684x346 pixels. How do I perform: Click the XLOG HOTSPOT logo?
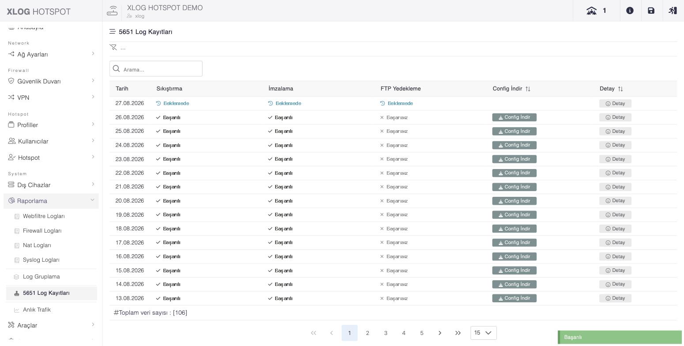click(39, 11)
